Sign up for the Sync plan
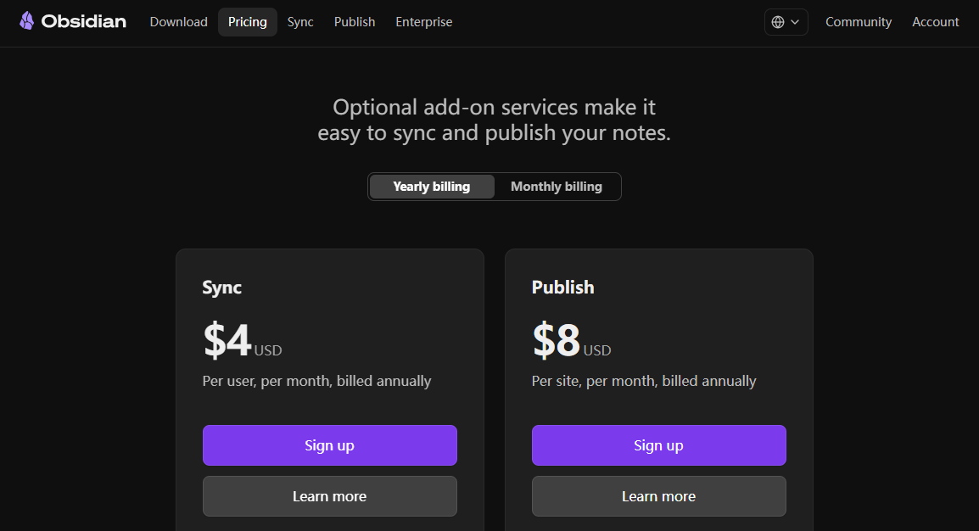This screenshot has width=979, height=531. coord(330,444)
